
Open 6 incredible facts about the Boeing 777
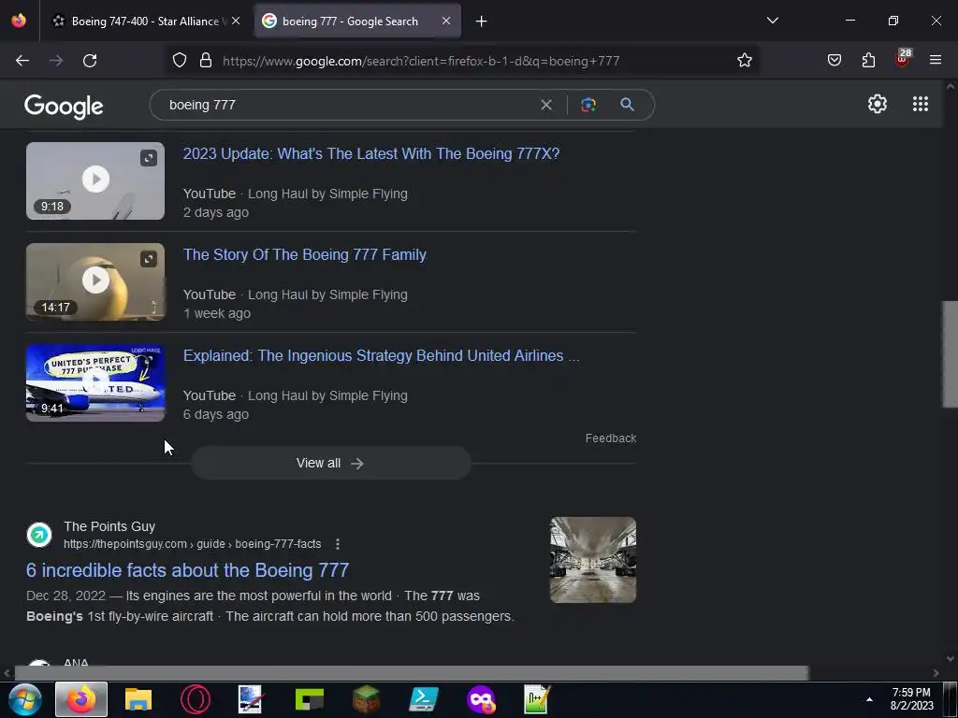(187, 570)
